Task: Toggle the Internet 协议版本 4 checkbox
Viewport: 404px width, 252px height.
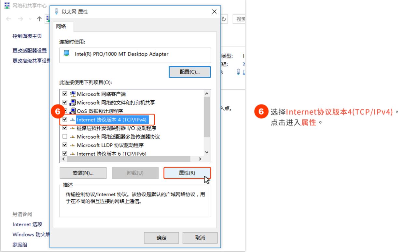Action: point(65,120)
